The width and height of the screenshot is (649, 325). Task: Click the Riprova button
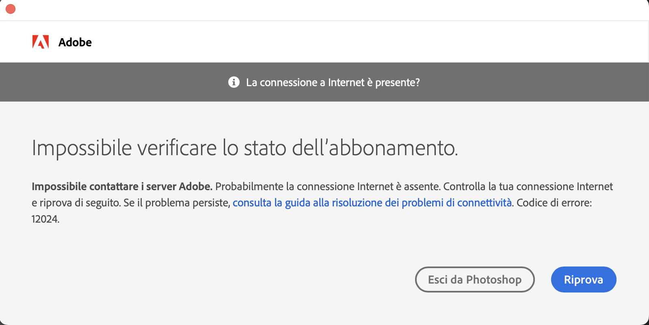click(584, 279)
